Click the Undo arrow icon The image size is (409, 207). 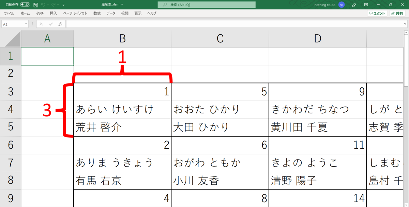tap(43, 5)
